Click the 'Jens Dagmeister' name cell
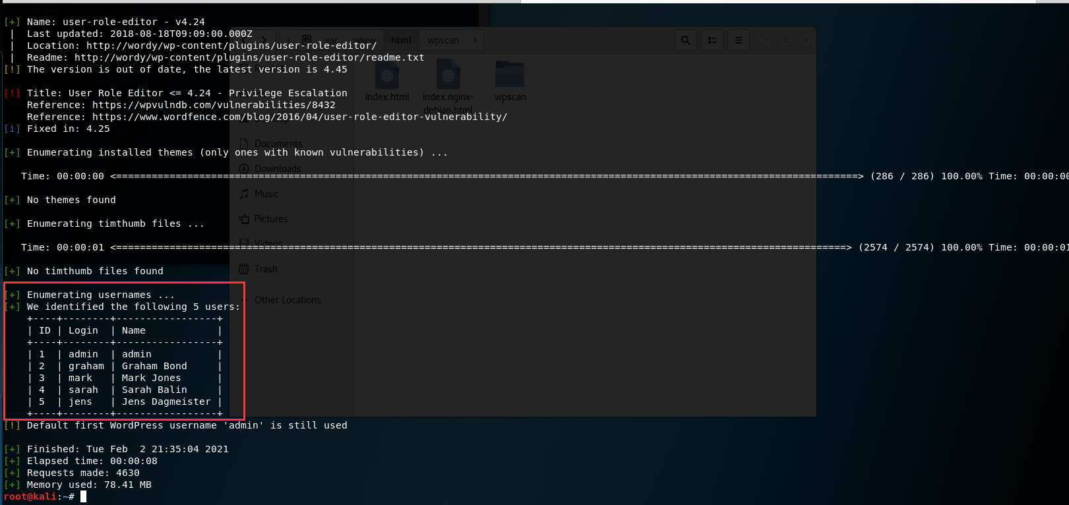This screenshot has width=1069, height=505. (x=166, y=401)
